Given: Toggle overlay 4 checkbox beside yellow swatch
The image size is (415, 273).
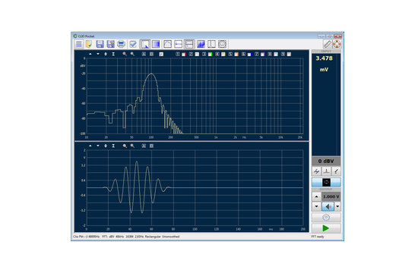Looking at the screenshot, I should tap(217, 54).
